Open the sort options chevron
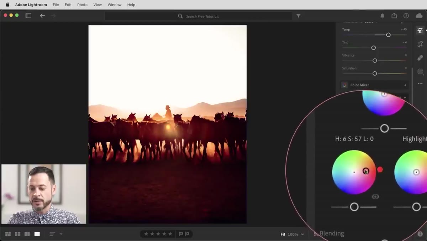The width and height of the screenshot is (427, 241). (x=61, y=234)
